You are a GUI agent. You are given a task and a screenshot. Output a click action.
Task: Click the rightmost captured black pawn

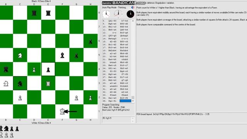[17, 129]
